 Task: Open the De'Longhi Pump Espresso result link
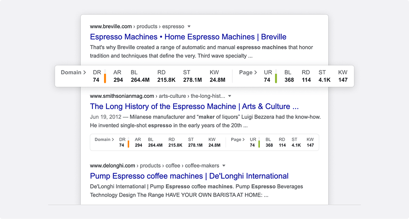pyautogui.click(x=189, y=176)
